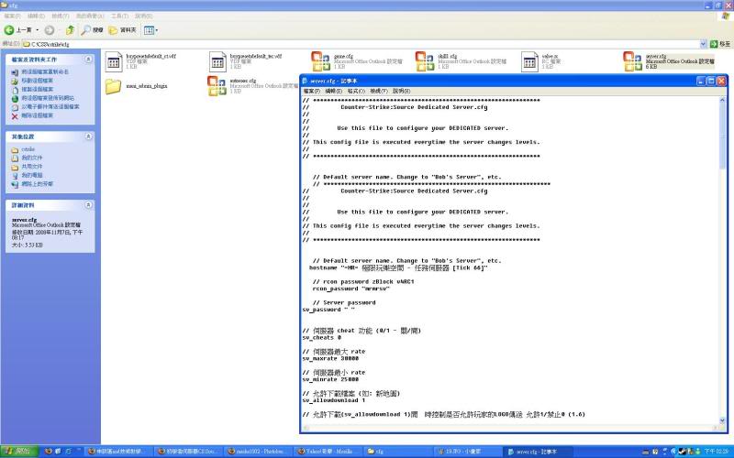Open the Views dropdown in Explorer toolbar
Image resolution: width=734 pixels, height=458 pixels.
(150, 29)
